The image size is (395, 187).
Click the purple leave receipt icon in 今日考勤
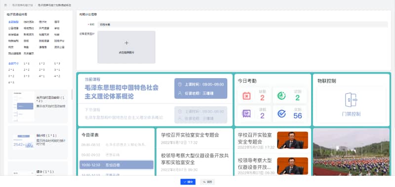click(x=246, y=114)
